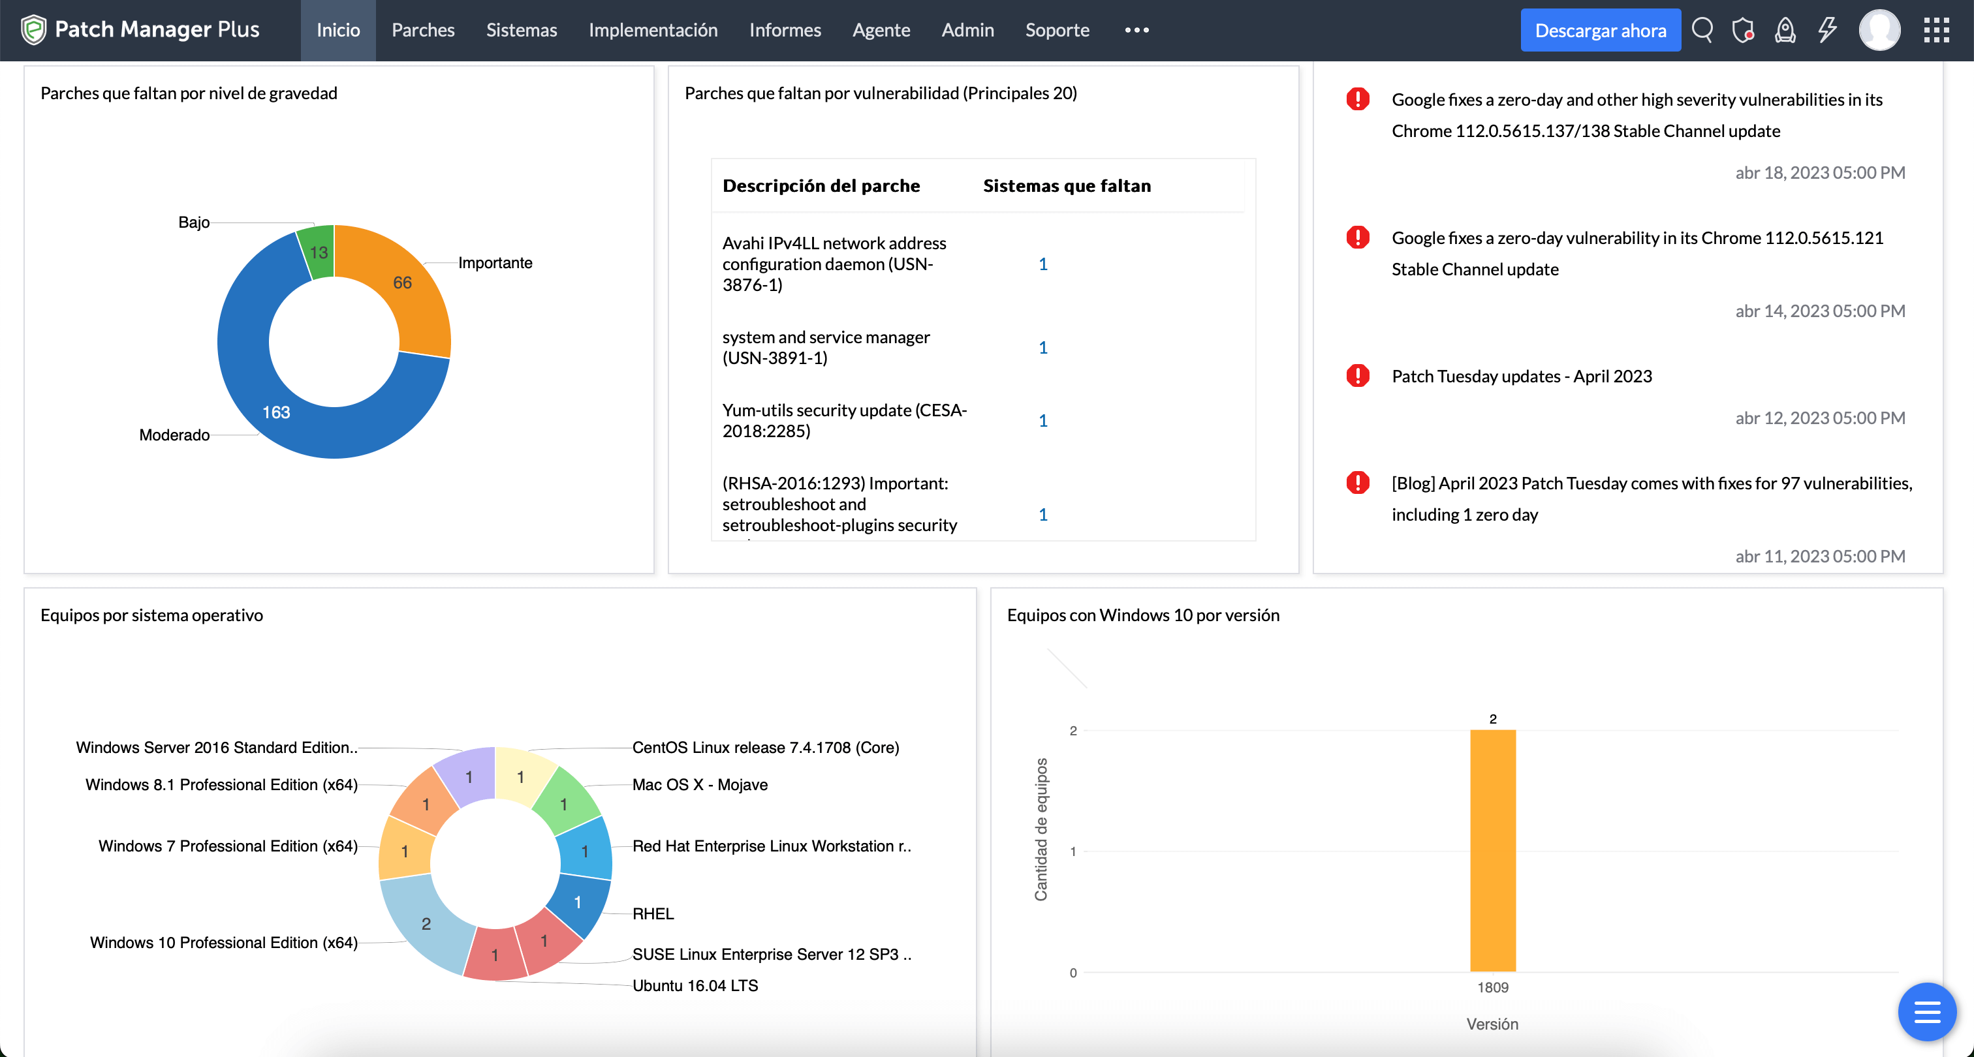Click missing systems count for Yum-utils security update

pos(1042,420)
